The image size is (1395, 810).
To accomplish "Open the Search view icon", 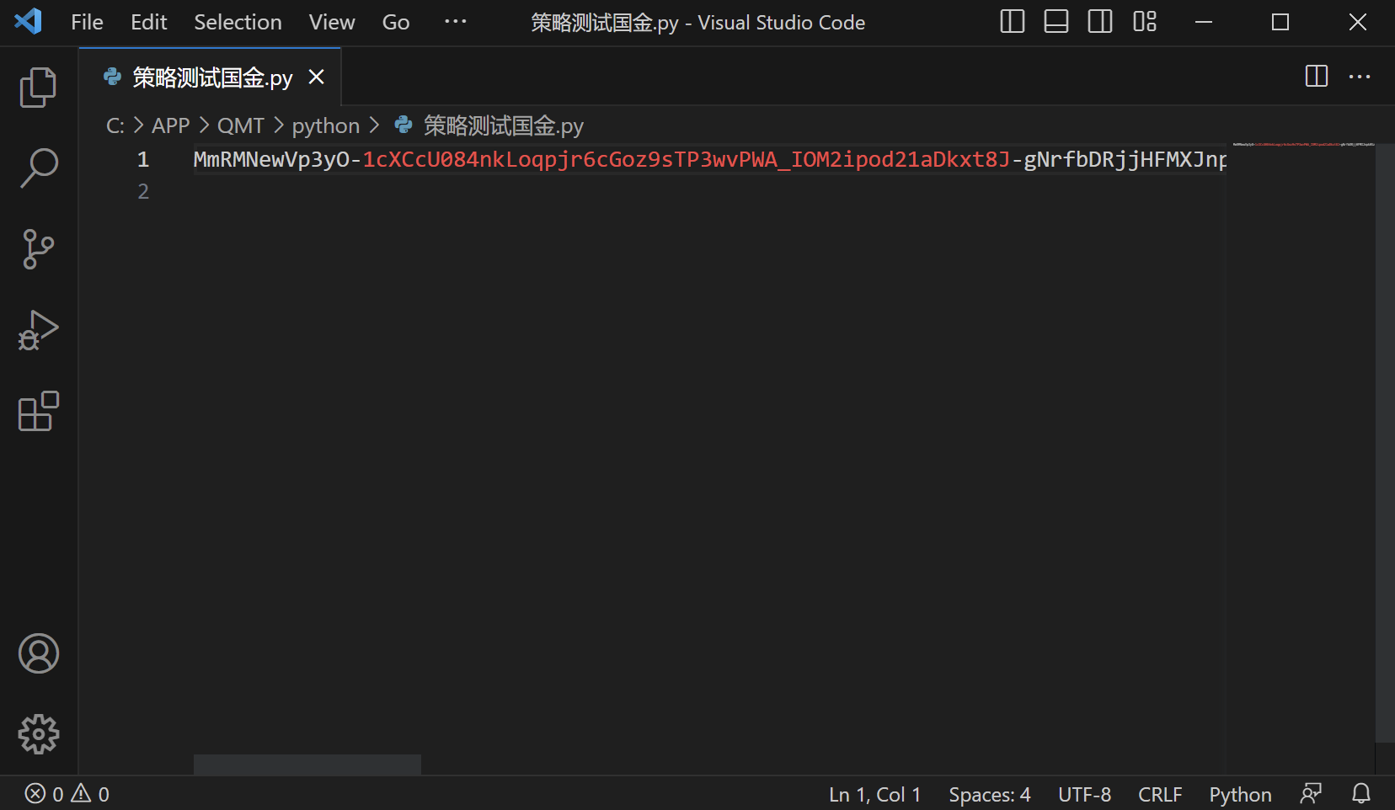I will coord(38,168).
